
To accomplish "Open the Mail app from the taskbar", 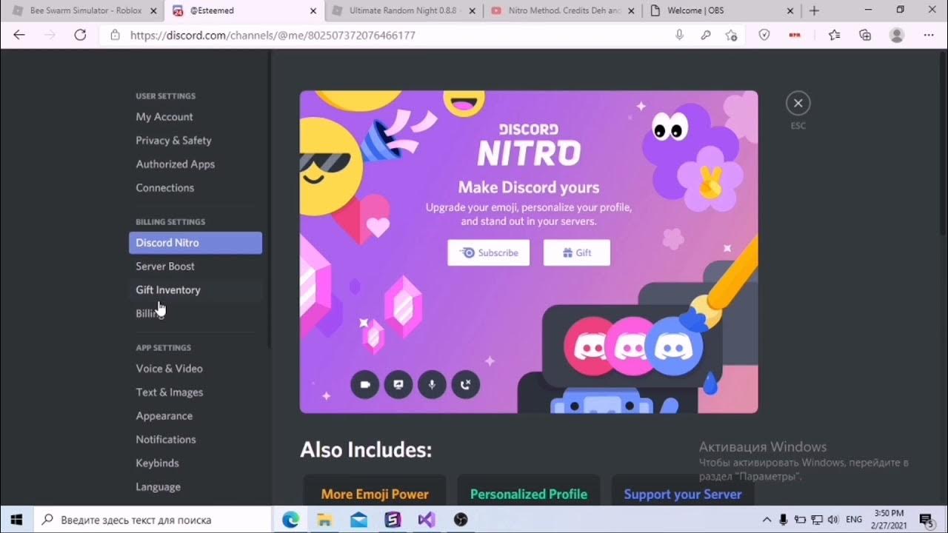I will pos(358,520).
